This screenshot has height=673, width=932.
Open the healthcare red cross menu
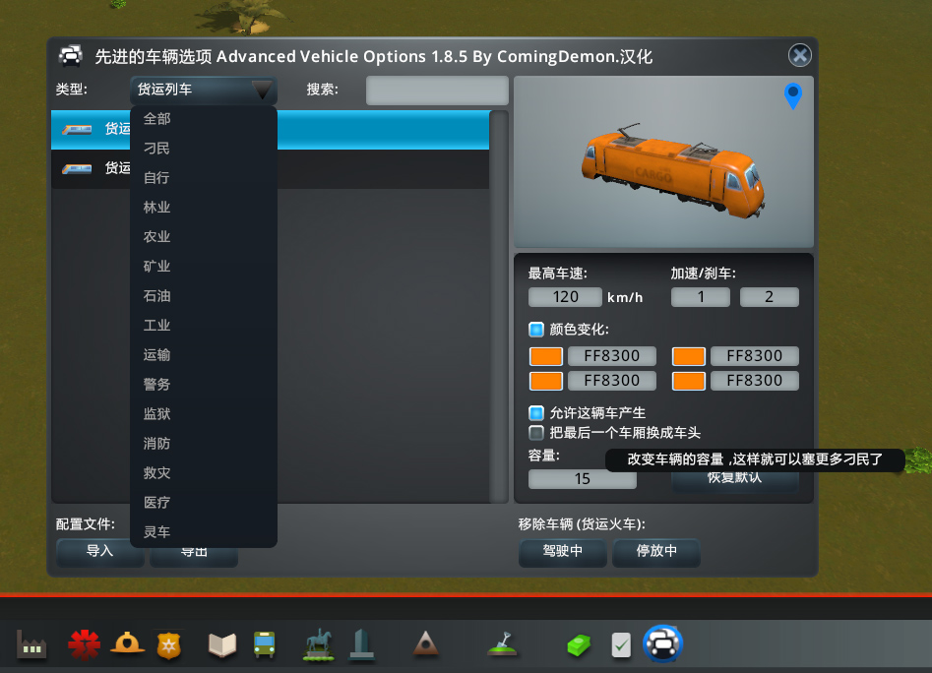pyautogui.click(x=84, y=644)
